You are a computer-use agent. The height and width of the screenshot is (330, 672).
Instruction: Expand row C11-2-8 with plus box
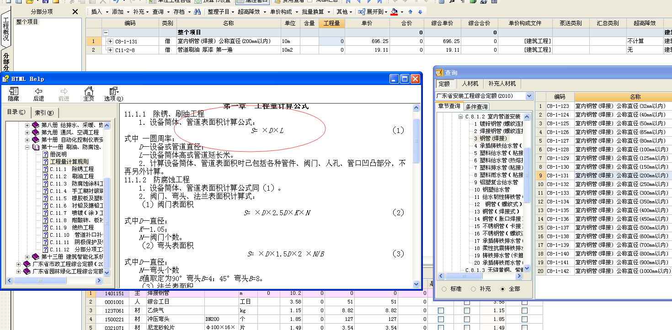point(110,50)
